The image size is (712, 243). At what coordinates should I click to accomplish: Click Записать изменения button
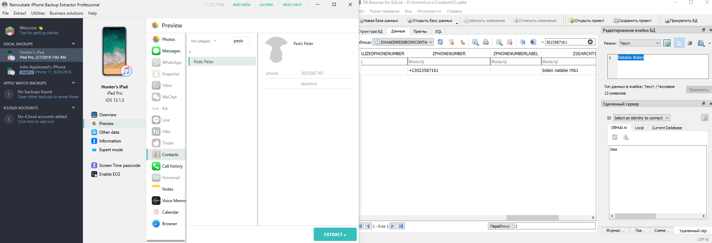(x=484, y=21)
